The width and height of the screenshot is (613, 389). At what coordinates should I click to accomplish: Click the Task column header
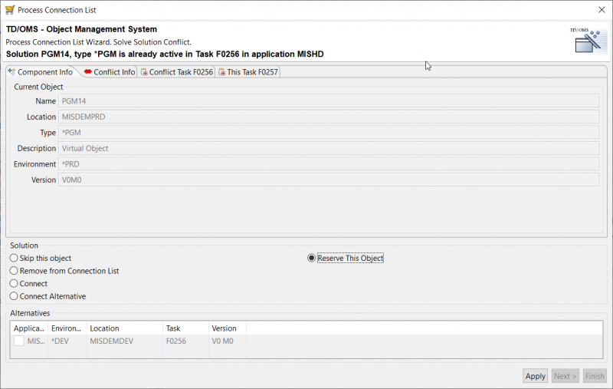[173, 328]
